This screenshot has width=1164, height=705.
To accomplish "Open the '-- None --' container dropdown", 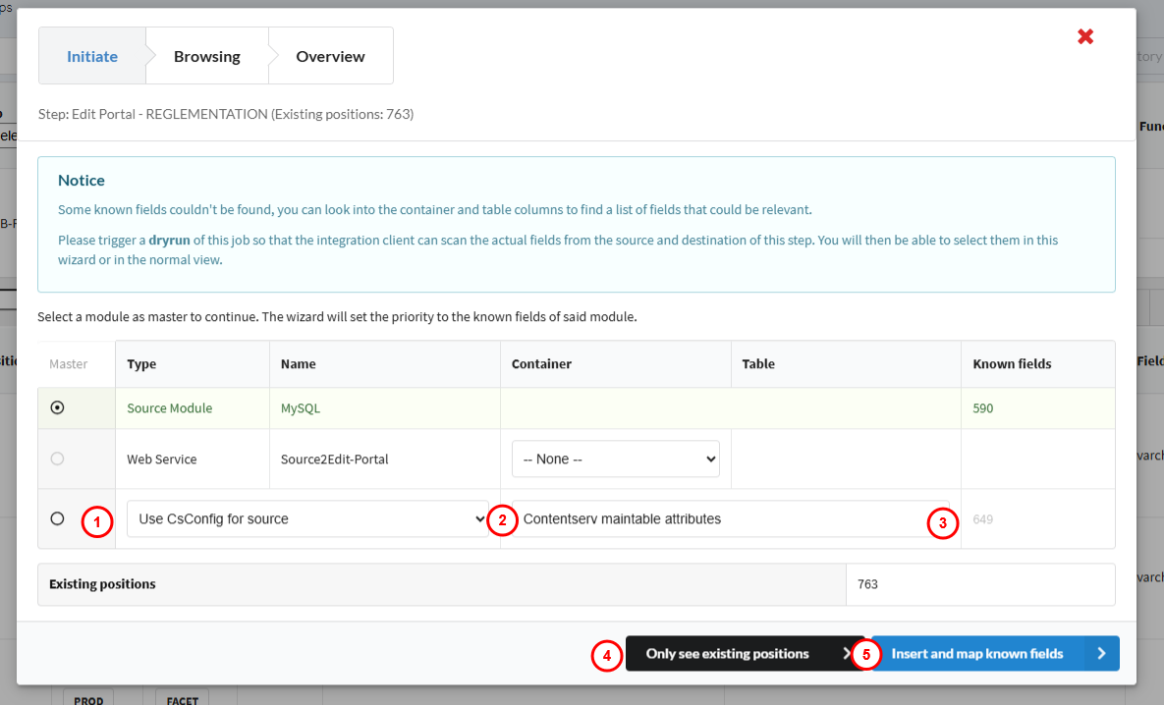I will (x=615, y=459).
